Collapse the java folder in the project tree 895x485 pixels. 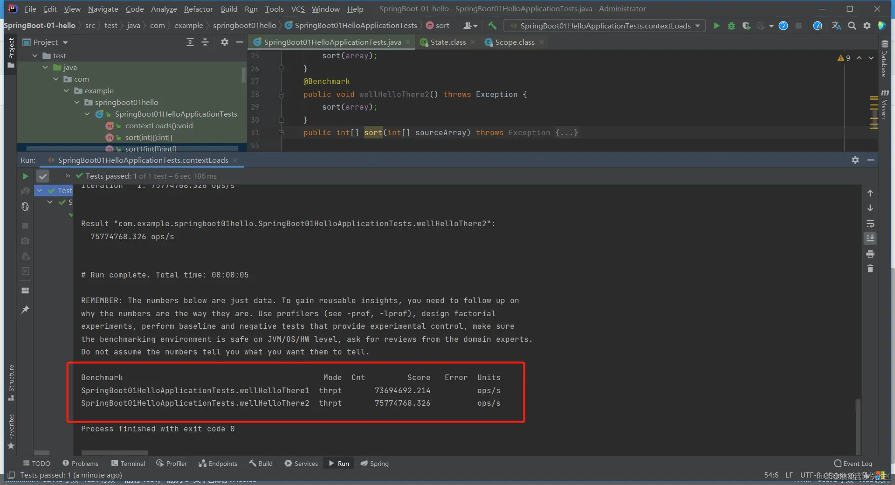pos(45,68)
